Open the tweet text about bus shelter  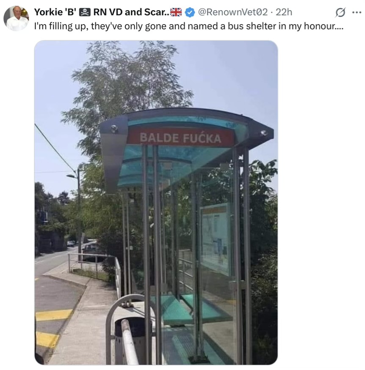pyautogui.click(x=188, y=26)
